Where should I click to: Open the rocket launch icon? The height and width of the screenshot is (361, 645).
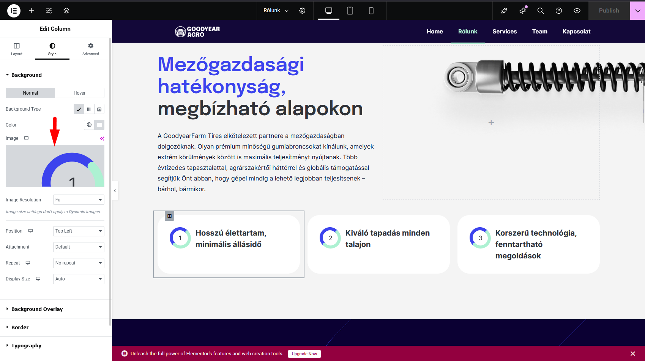click(x=504, y=11)
